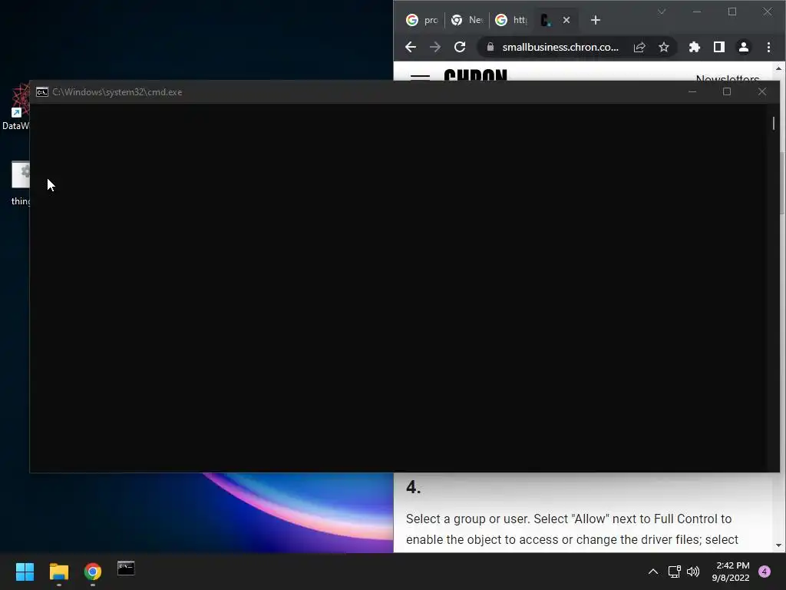The width and height of the screenshot is (786, 590).
Task: Click the Chron site logo
Action: 475,75
